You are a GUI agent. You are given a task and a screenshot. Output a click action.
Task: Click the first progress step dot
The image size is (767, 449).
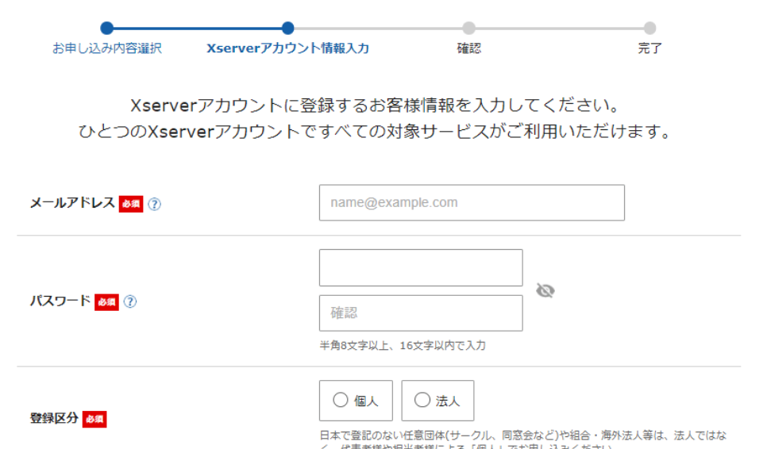point(106,29)
